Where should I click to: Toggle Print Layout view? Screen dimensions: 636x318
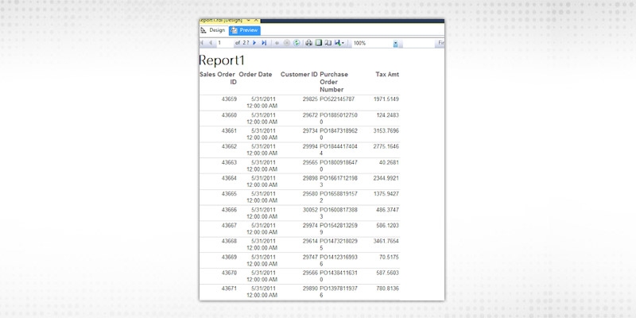318,43
